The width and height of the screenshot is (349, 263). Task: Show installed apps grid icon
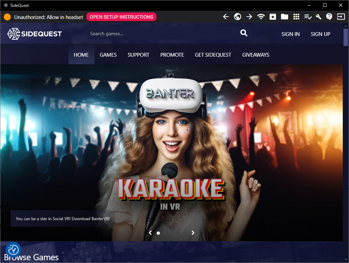296,17
